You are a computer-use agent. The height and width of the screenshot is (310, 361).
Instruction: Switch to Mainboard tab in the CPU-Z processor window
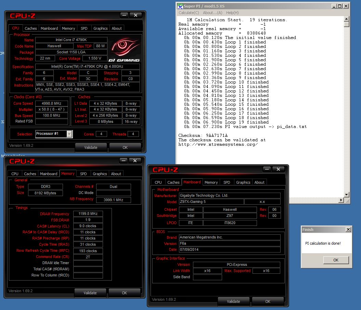tap(49, 28)
